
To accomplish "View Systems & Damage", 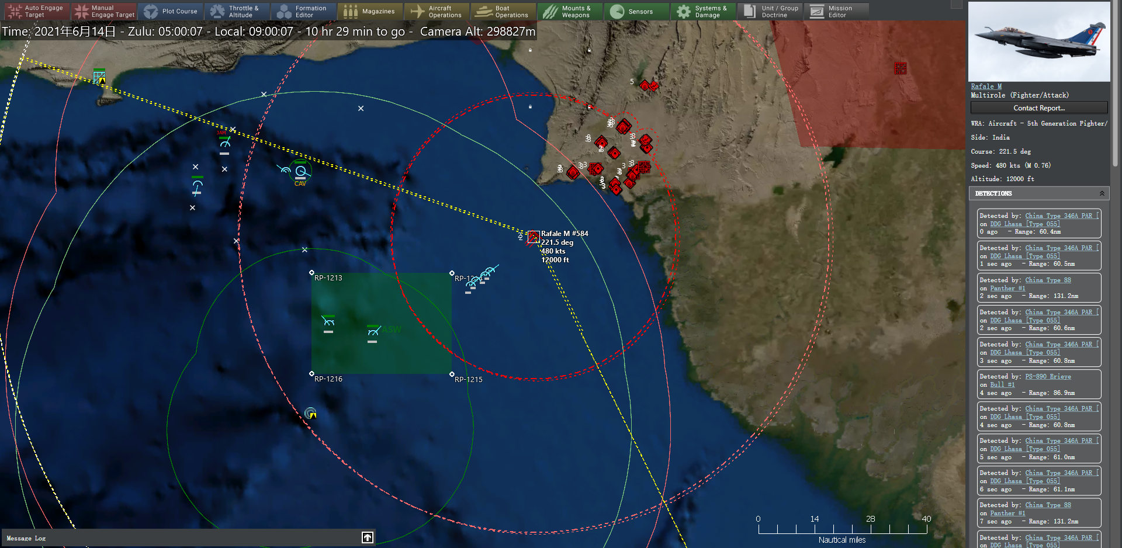I will pyautogui.click(x=703, y=11).
